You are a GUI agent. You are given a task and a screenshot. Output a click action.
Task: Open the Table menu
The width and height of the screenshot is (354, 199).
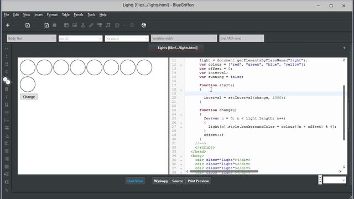click(x=66, y=15)
